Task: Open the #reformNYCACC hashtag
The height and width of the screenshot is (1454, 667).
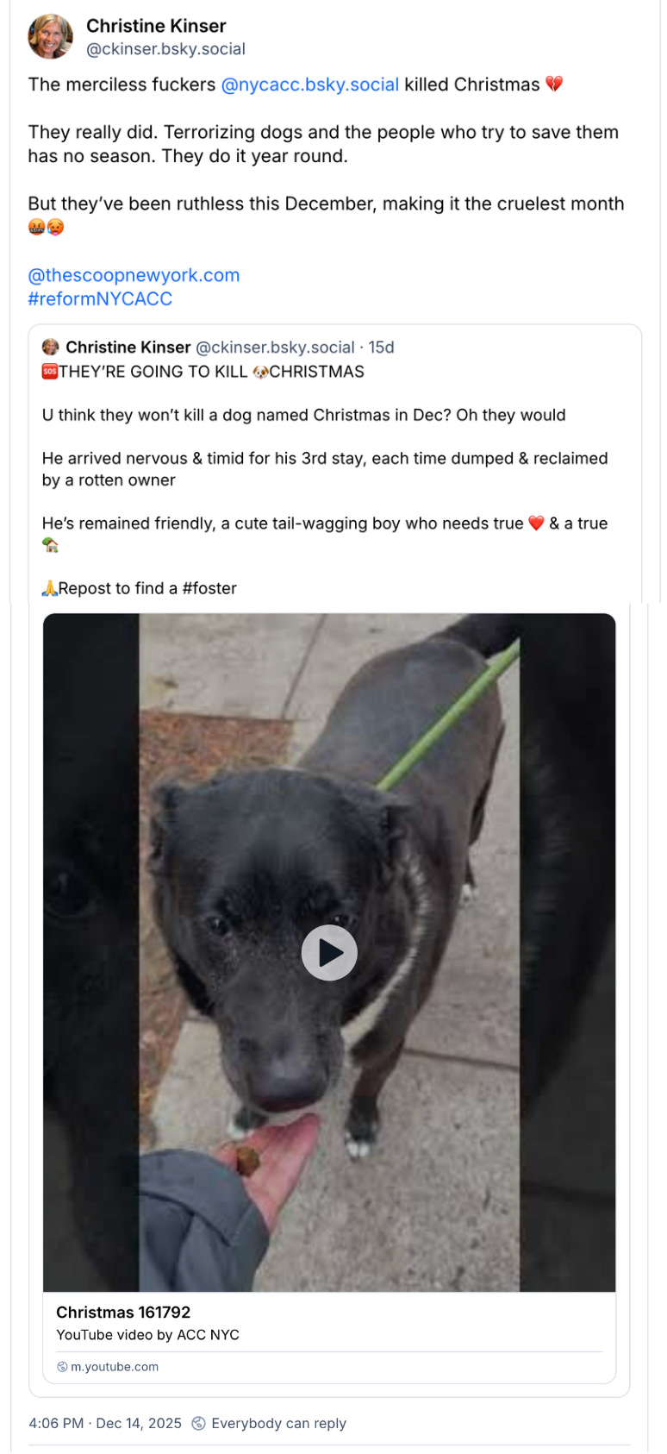Action: (100, 298)
